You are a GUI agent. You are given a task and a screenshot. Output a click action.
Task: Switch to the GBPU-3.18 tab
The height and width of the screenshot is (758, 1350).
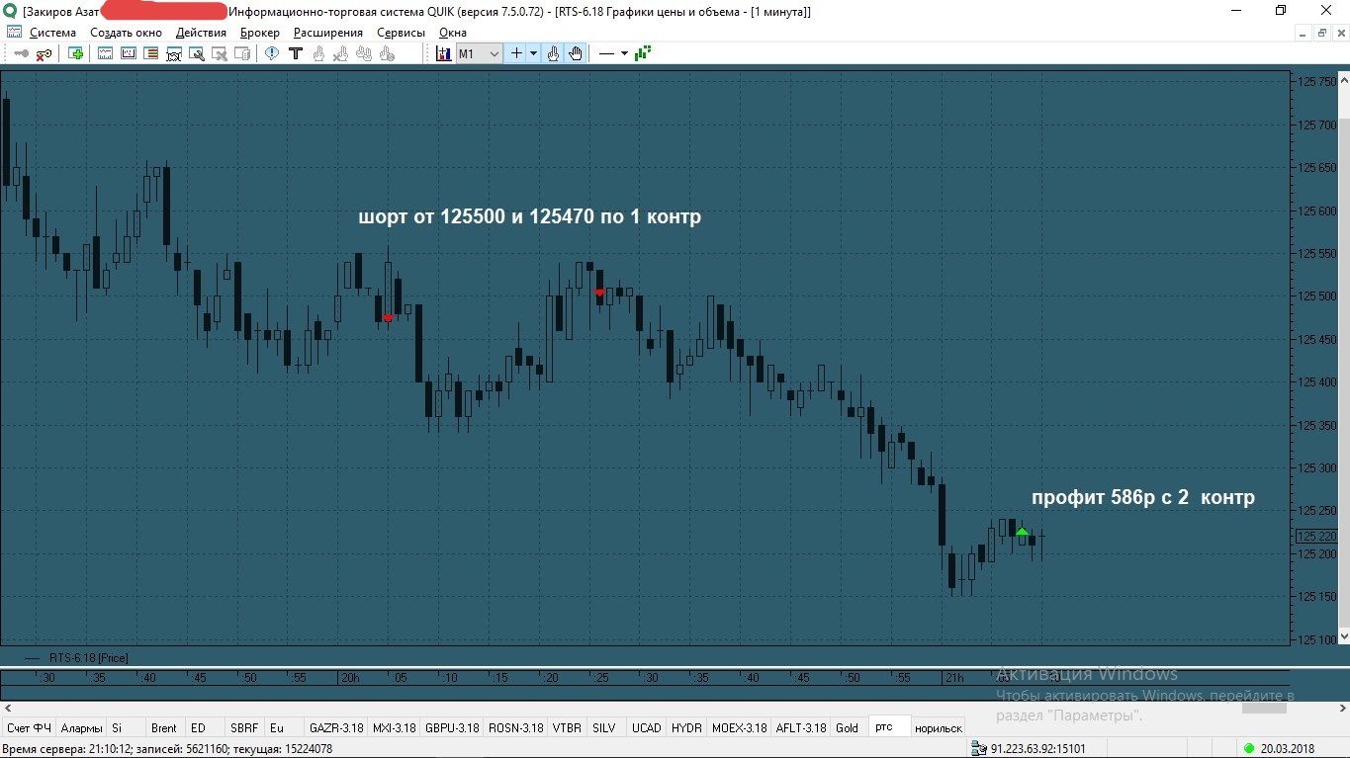(x=452, y=727)
